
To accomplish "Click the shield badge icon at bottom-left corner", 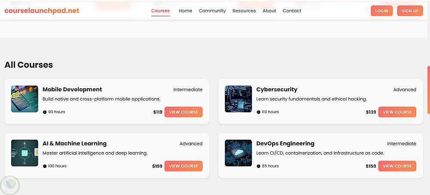I will pyautogui.click(x=10, y=185).
